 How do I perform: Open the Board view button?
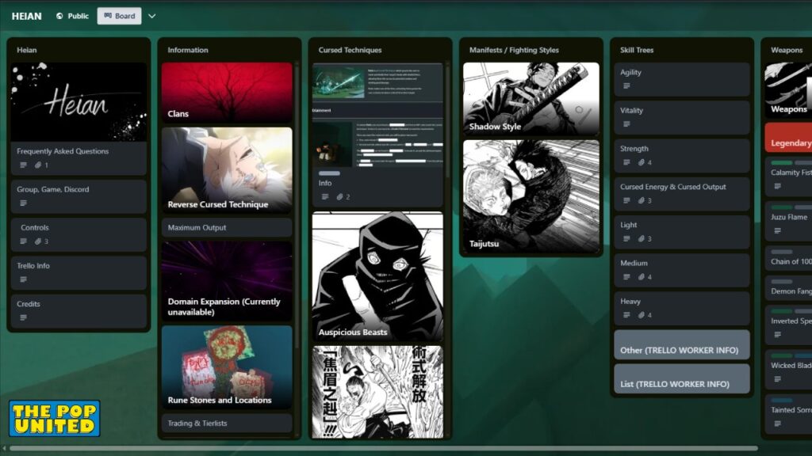pos(119,16)
